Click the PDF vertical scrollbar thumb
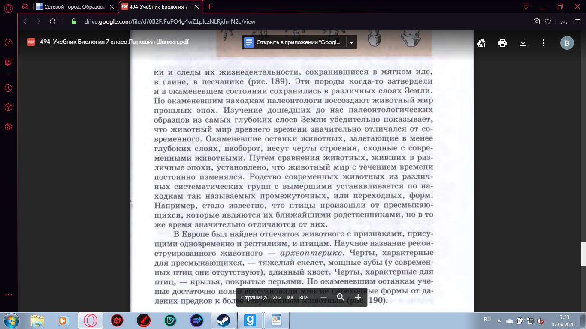The height and width of the screenshot is (329, 586). [583, 254]
